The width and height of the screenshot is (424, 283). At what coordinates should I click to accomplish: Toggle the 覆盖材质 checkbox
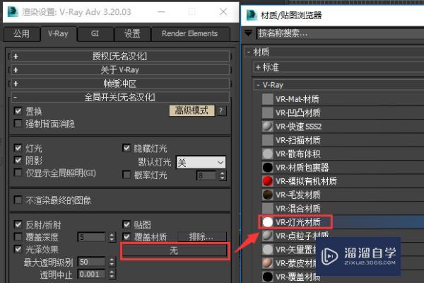coord(126,237)
